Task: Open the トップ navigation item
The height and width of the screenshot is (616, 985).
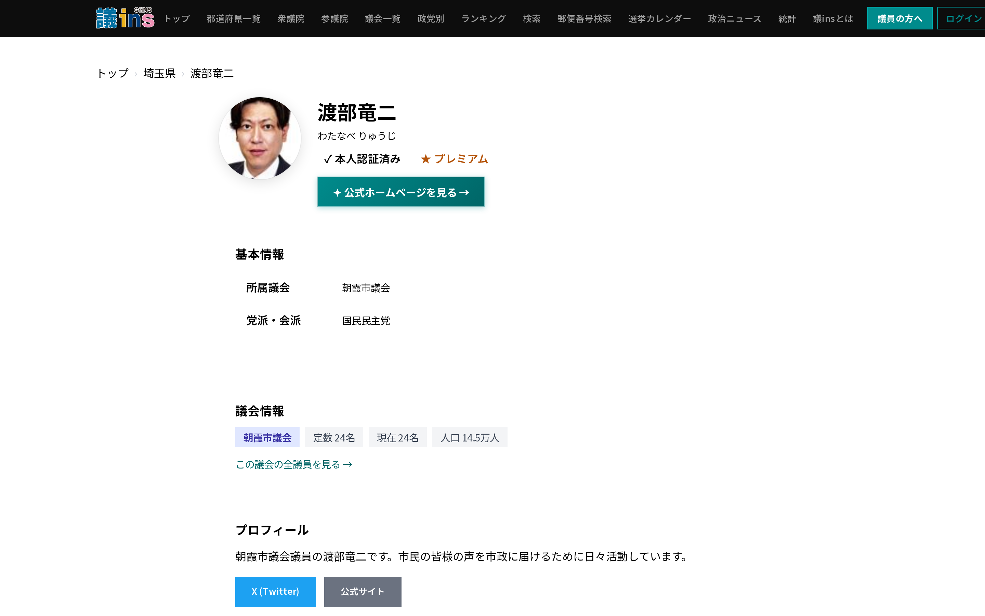Action: point(177,19)
